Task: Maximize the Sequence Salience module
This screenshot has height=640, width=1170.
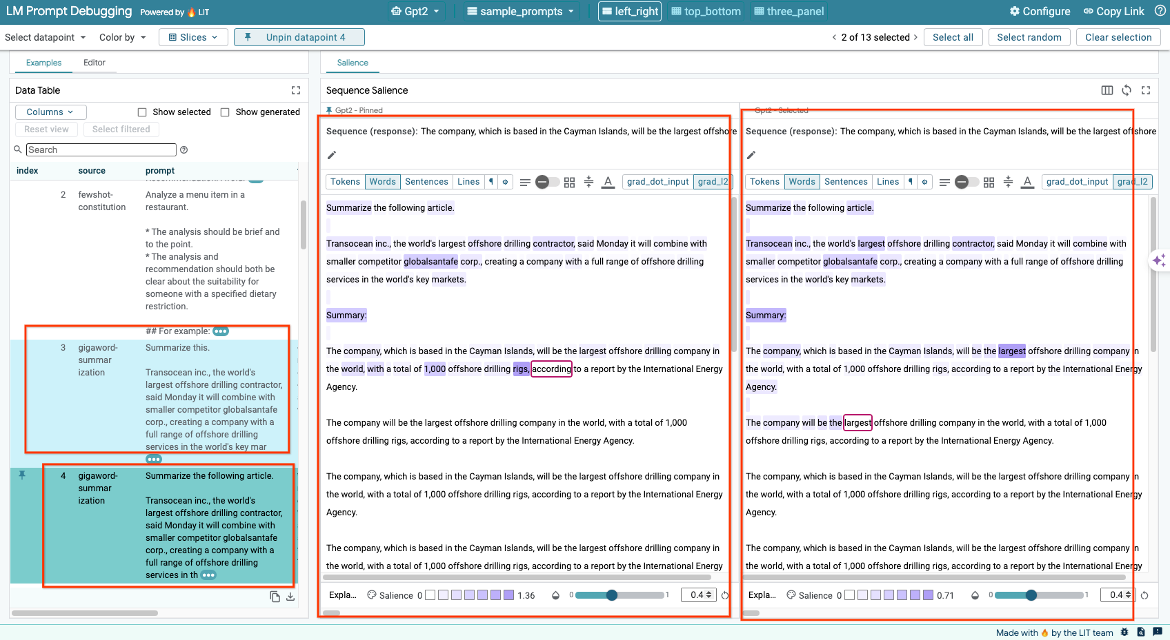Action: 1147,90
